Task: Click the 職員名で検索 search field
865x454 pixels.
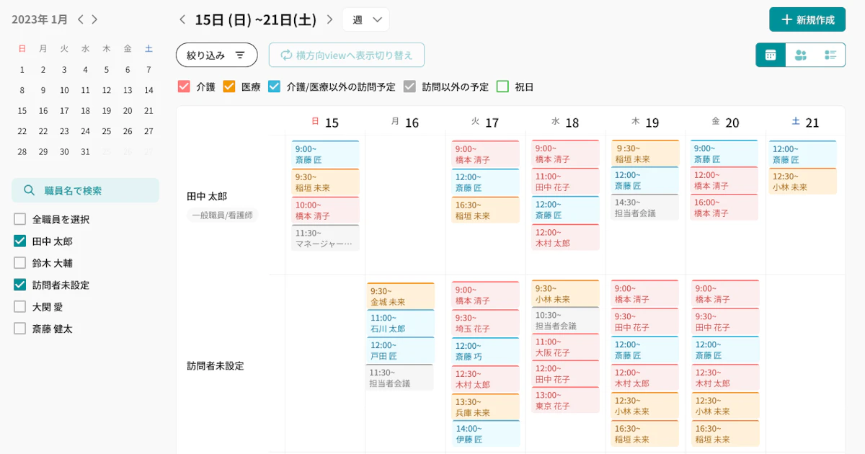Action: point(85,190)
